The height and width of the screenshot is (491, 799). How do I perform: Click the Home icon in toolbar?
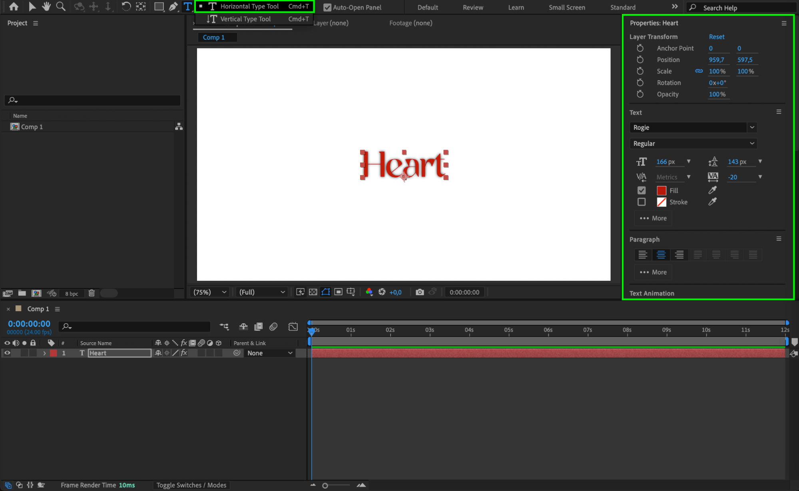[x=14, y=6]
